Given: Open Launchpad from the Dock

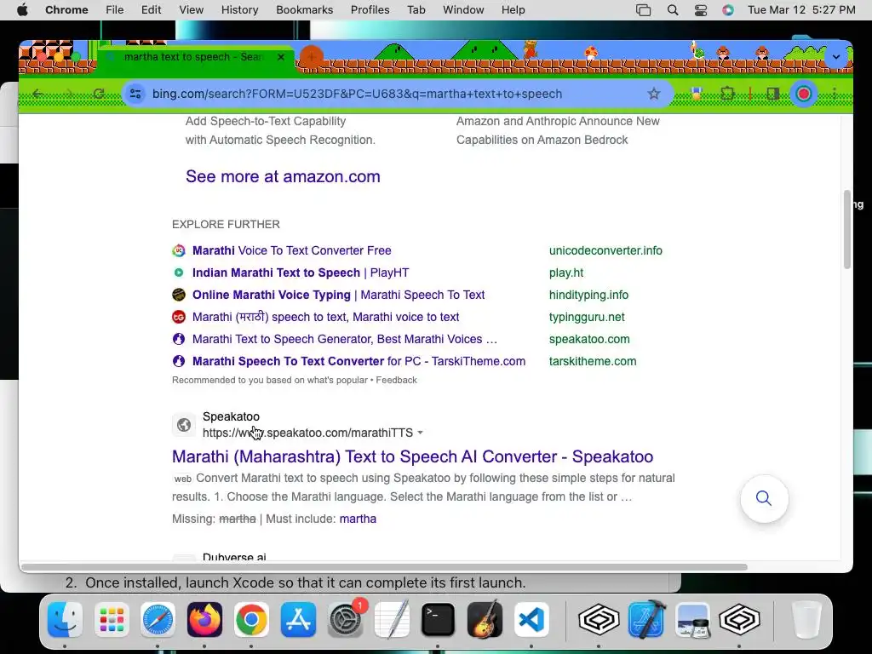Looking at the screenshot, I should point(112,619).
